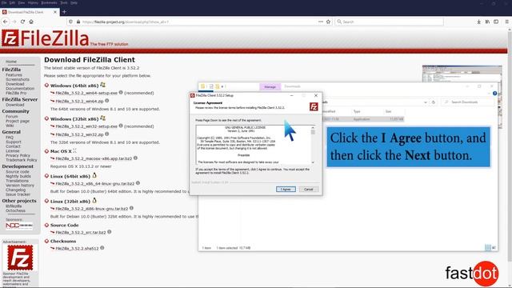Screen dimensions: 512x288
Task: Download FileZilla_3.52.2_win32-setup.exe
Action: tap(86, 126)
